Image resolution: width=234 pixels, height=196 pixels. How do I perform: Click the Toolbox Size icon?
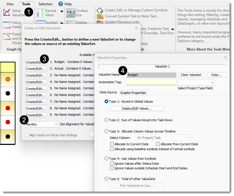pyautogui.click(x=71, y=13)
